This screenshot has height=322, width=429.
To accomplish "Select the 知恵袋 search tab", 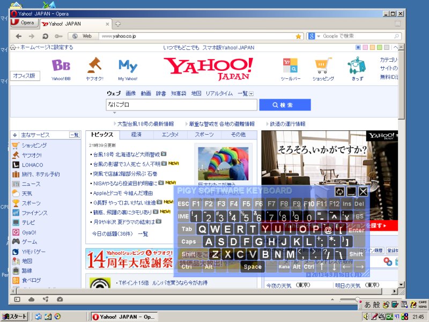I will pos(179,93).
